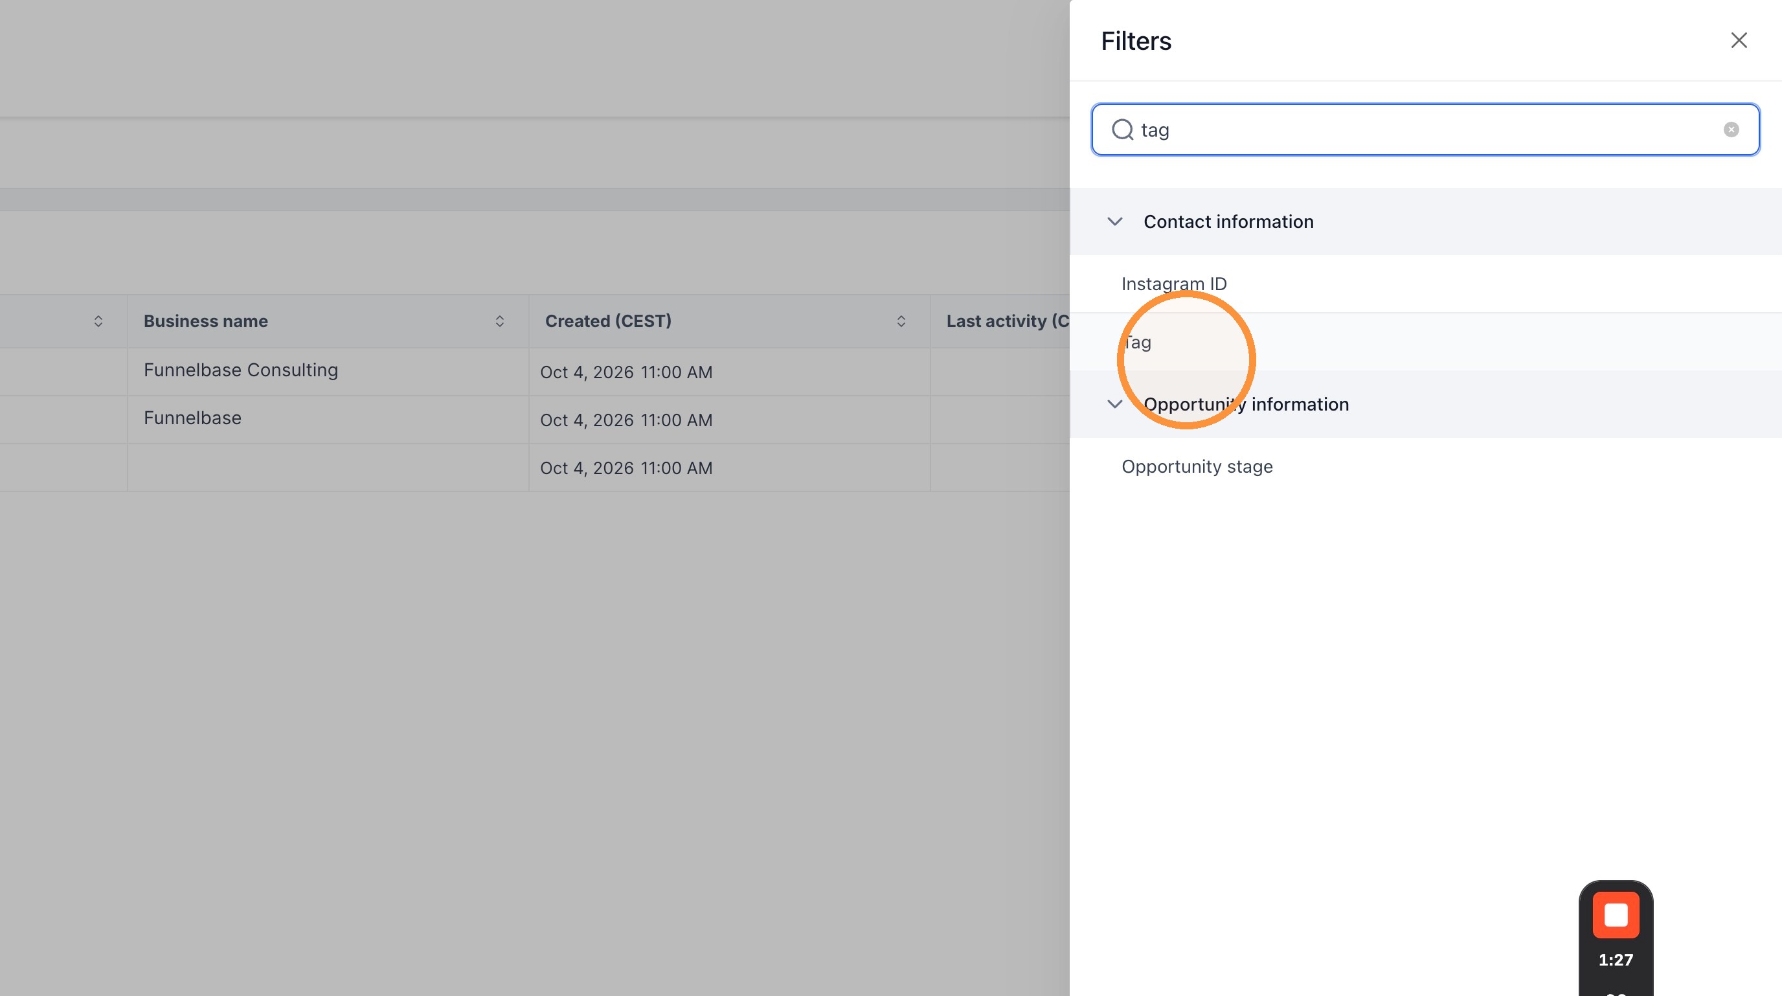Click the recording timer 1:27
The image size is (1782, 996).
click(1616, 959)
